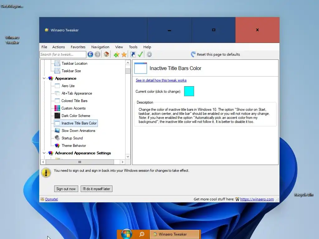This screenshot has height=239, width=319.
Task: Select Custom Accents in the tree
Action: pos(74,108)
